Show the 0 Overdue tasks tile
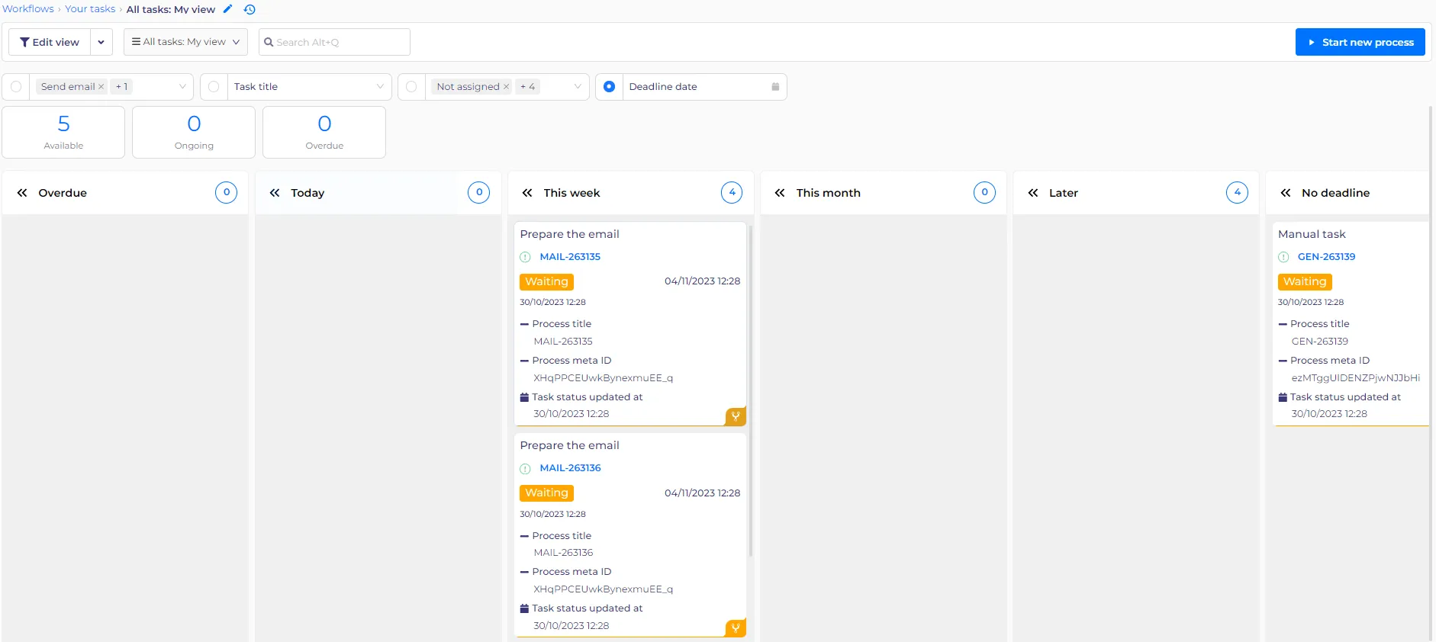The image size is (1436, 642). pyautogui.click(x=324, y=133)
